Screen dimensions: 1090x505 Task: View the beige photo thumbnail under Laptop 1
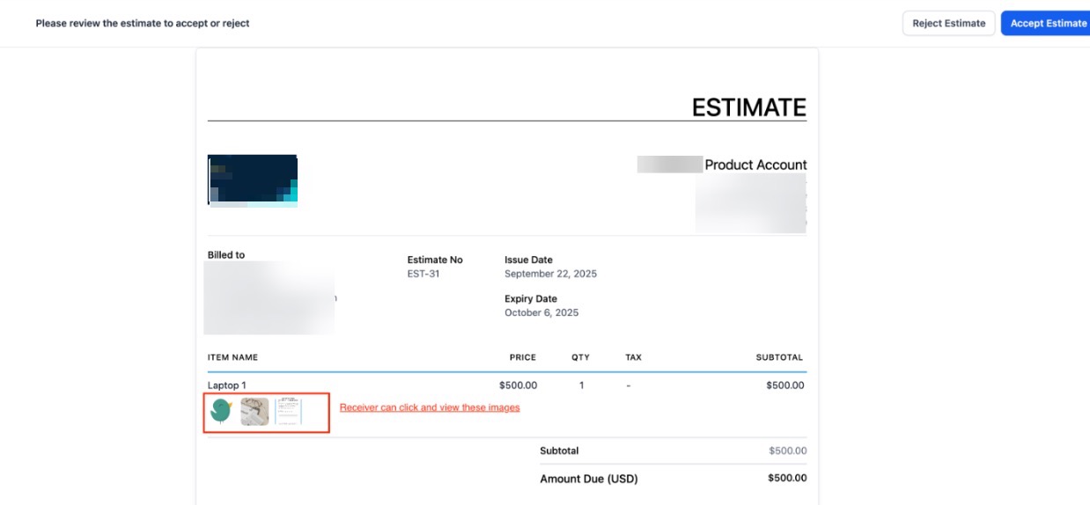(254, 411)
